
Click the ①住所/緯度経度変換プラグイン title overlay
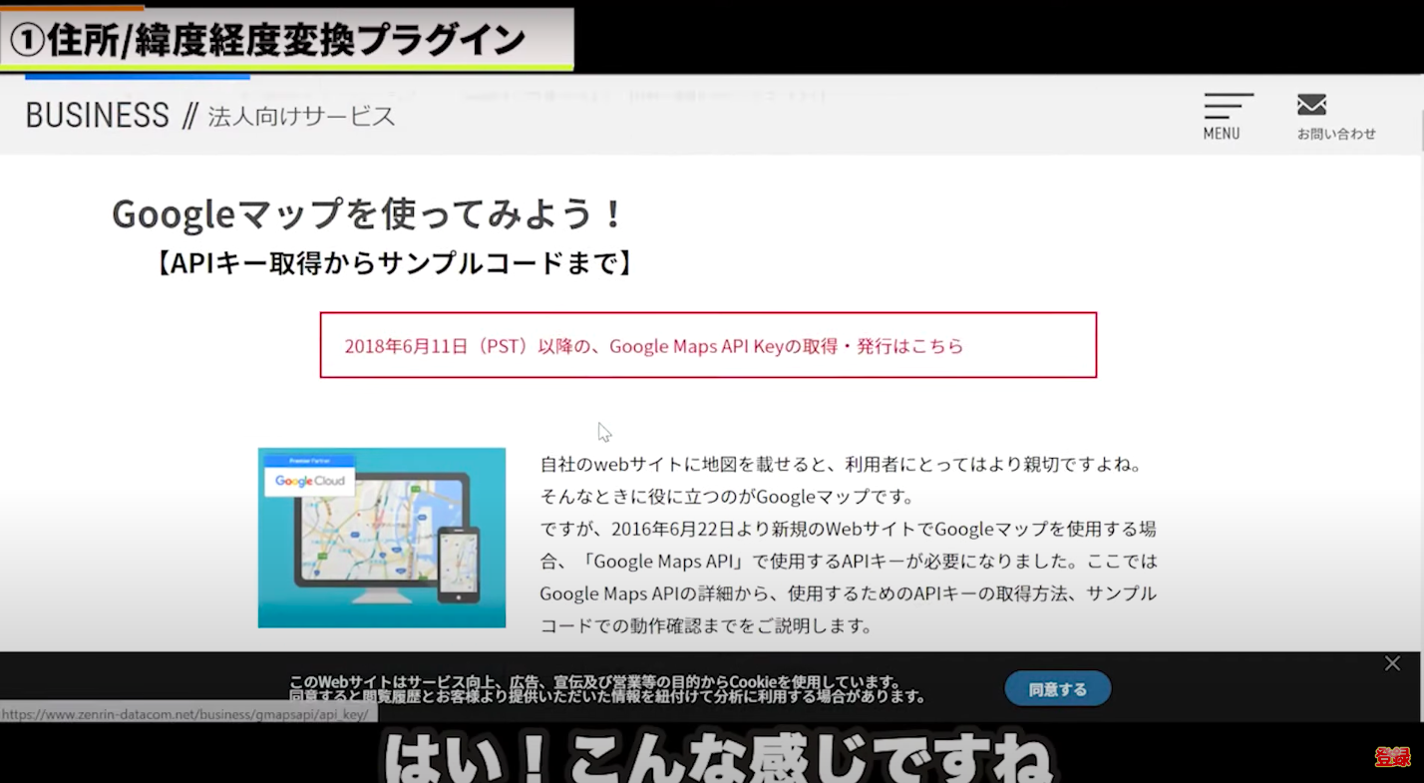coord(267,40)
